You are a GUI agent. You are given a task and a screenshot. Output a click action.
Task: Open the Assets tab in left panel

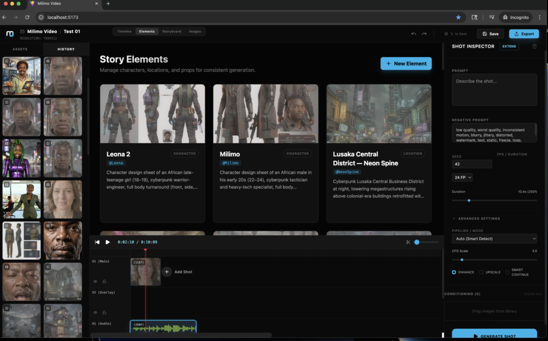tap(20, 49)
